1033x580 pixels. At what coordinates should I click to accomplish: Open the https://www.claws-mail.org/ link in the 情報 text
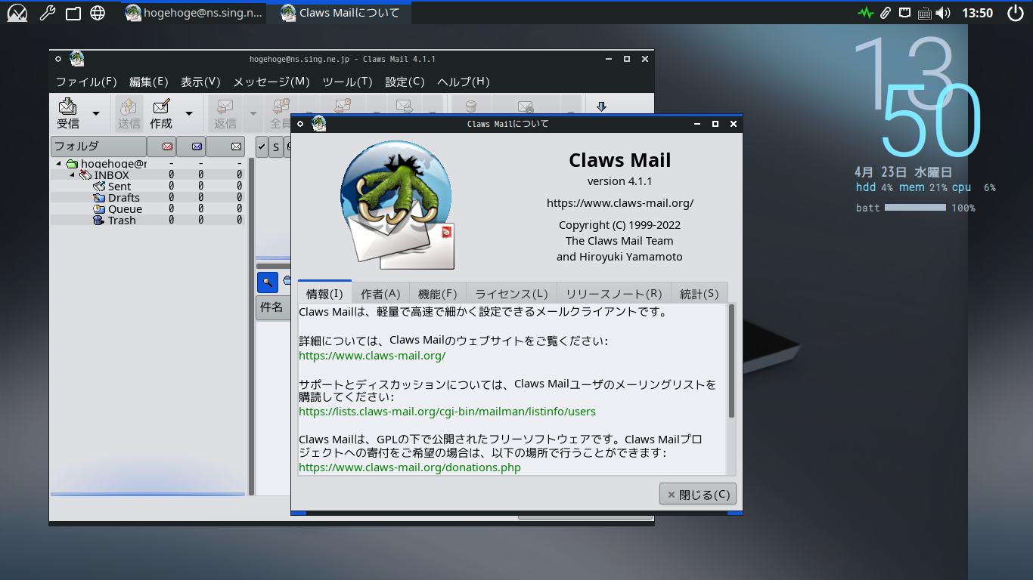[372, 356]
